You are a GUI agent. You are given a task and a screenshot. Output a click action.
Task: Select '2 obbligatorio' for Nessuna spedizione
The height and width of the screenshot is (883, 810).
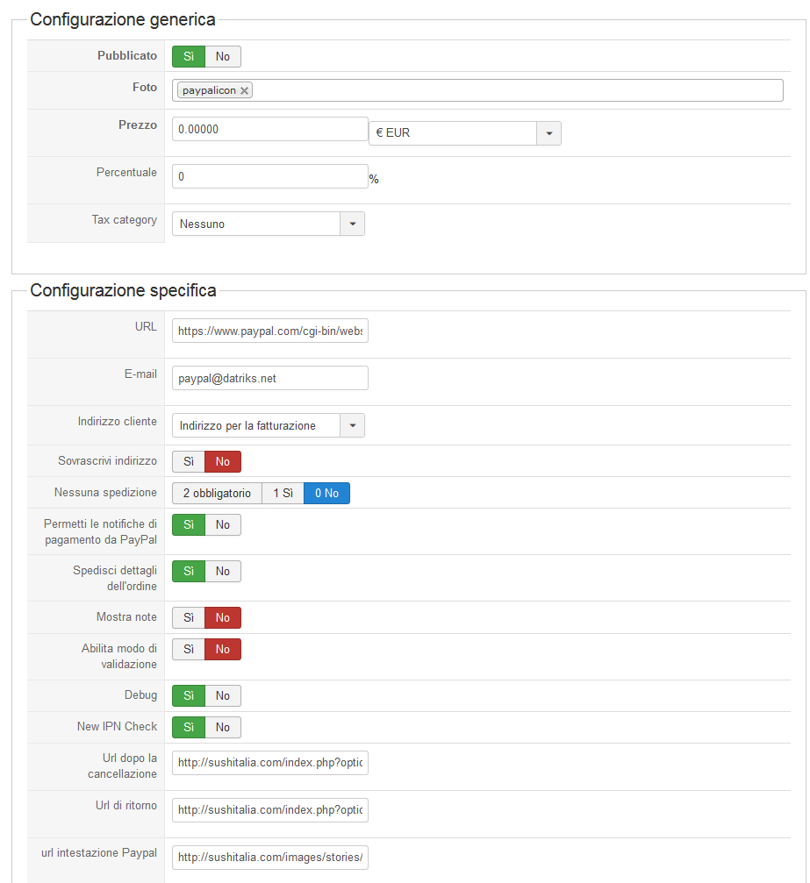click(217, 494)
